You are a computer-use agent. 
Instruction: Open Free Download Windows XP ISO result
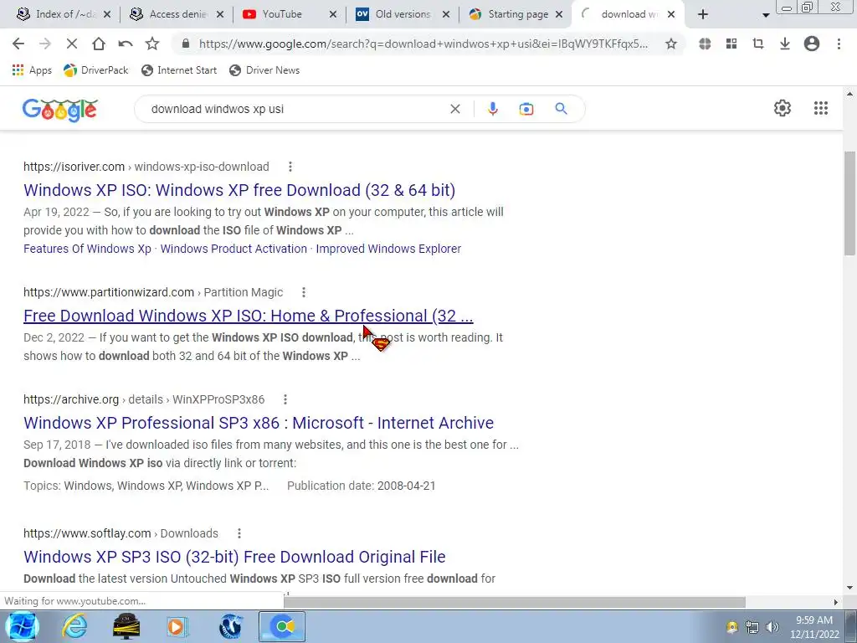pyautogui.click(x=248, y=316)
